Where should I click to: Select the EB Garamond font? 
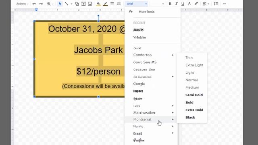(x=142, y=77)
